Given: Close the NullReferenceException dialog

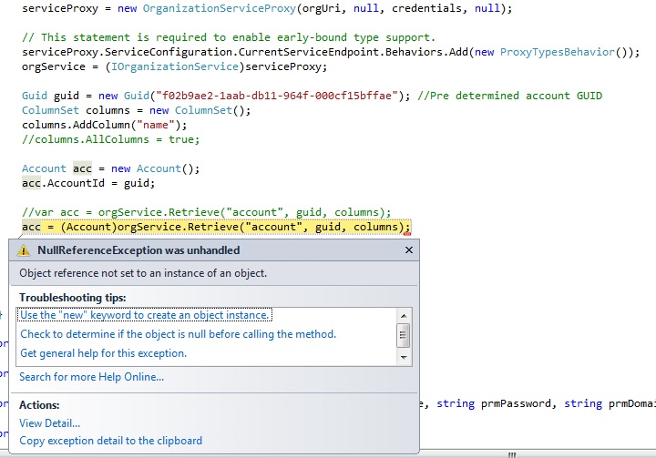Looking at the screenshot, I should pos(409,250).
